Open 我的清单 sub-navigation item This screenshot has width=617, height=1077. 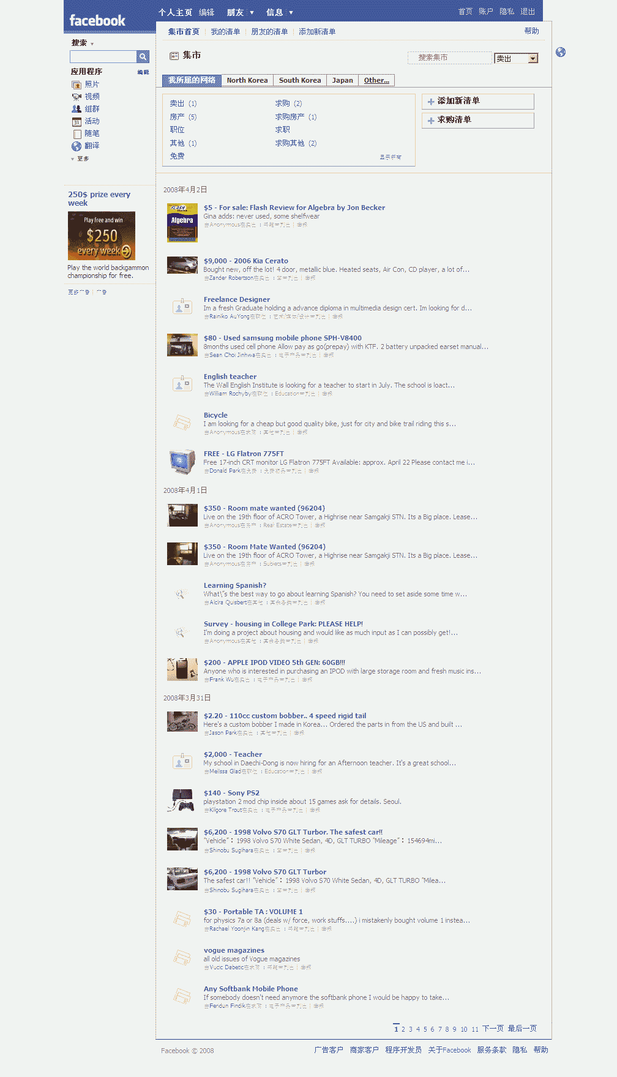point(225,32)
